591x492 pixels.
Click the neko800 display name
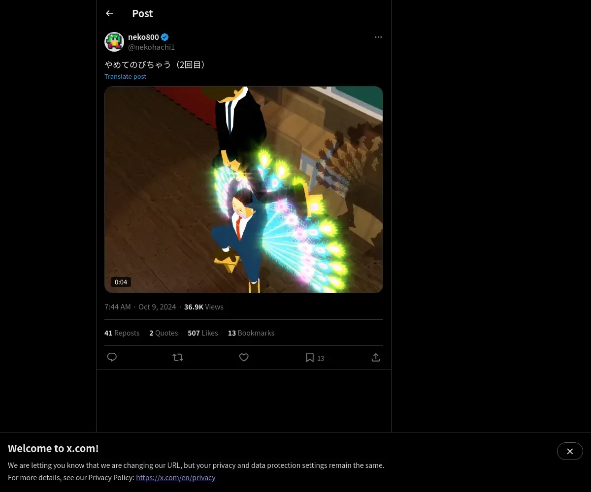coord(143,37)
